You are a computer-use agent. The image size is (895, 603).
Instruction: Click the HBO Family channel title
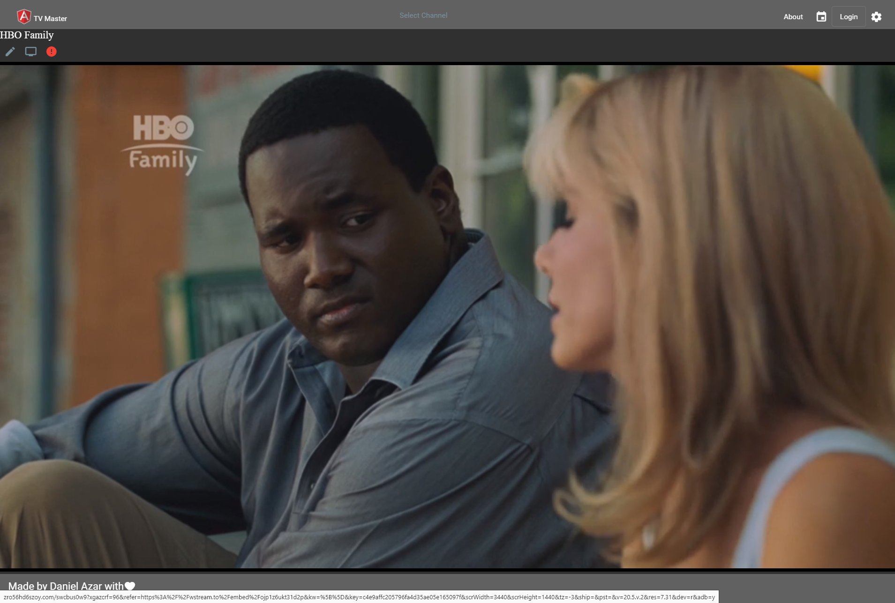pyautogui.click(x=26, y=35)
